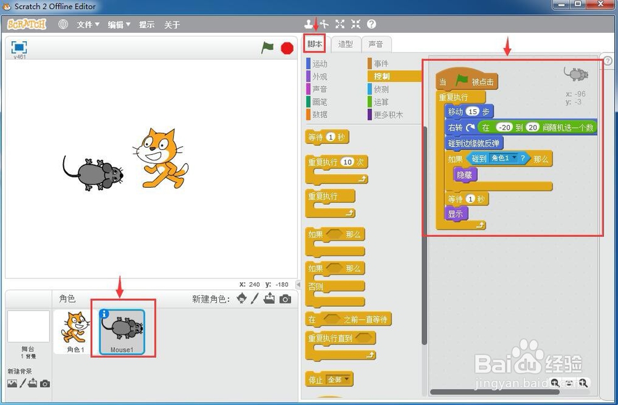Open the 文件 menu
The image size is (618, 405).
point(88,25)
